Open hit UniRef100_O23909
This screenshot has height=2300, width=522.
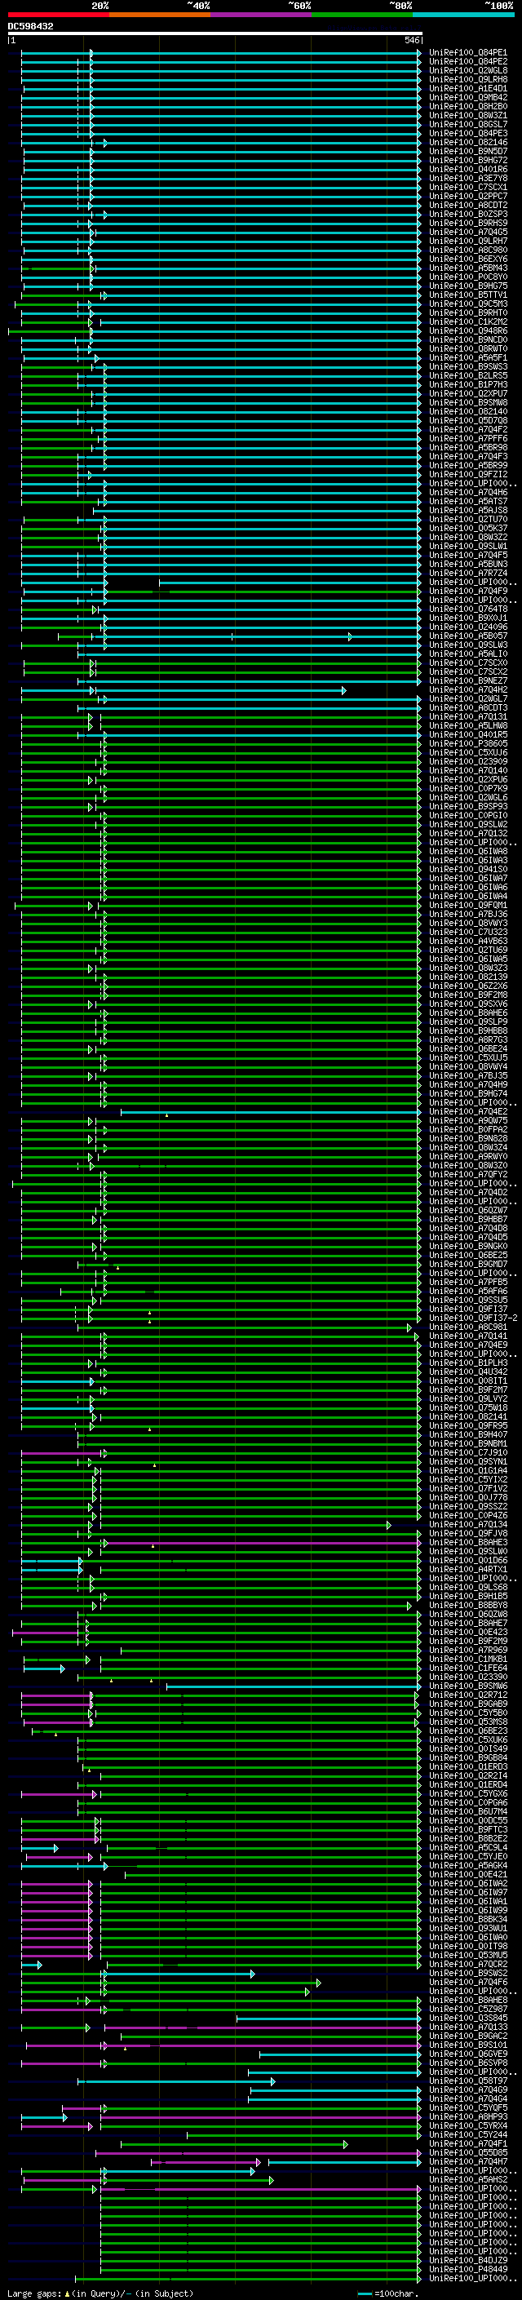468,761
